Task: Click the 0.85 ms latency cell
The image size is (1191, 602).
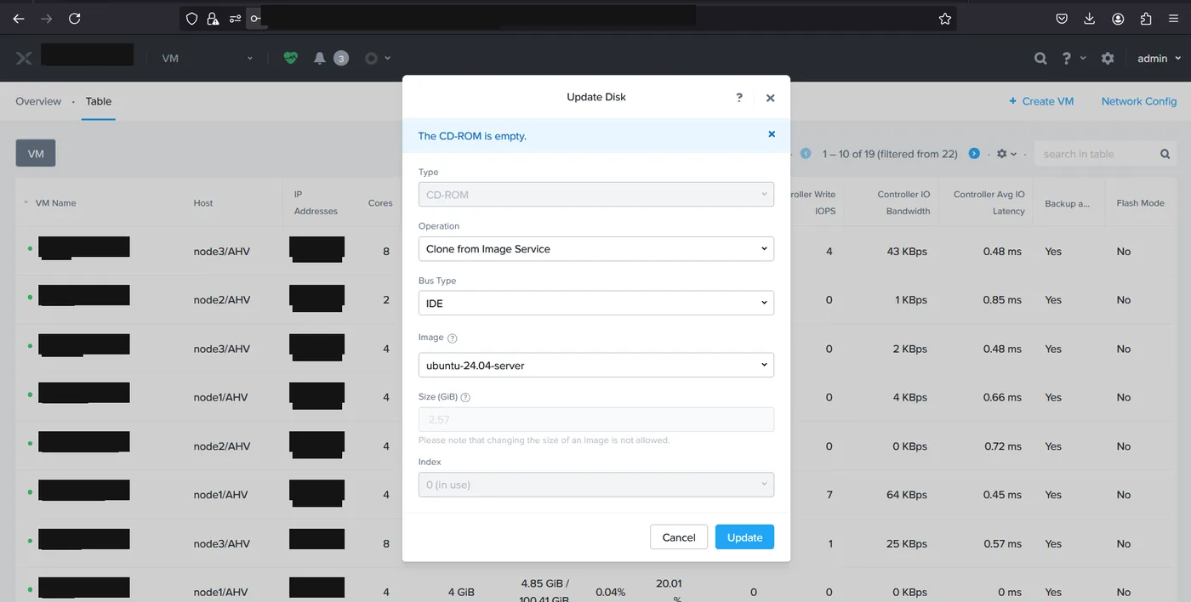Action: pyautogui.click(x=1002, y=300)
